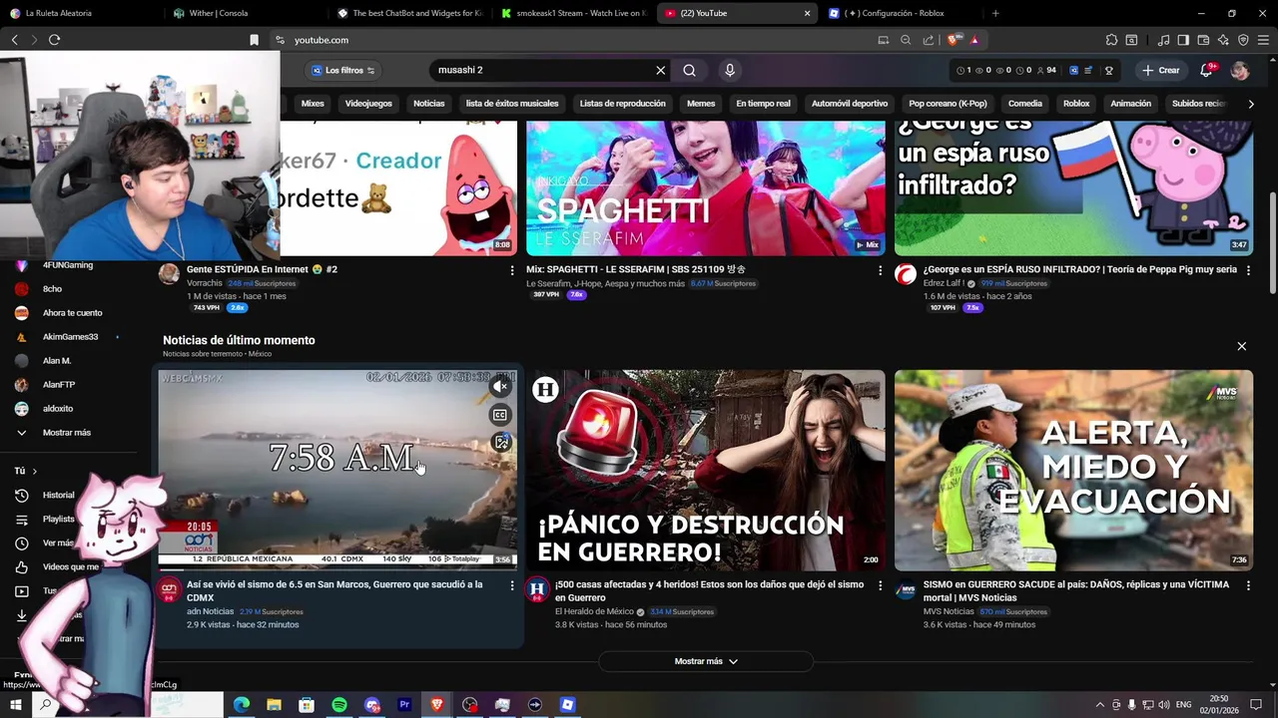Viewport: 1278px width, 718px height.
Task: Open Brave Leo AI sparkle icon
Action: coord(1223,40)
